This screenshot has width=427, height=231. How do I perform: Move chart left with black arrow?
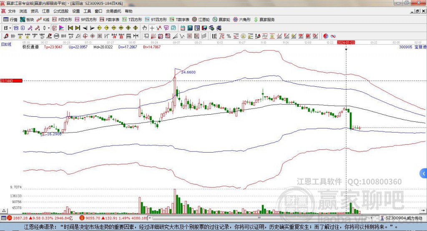85,28
